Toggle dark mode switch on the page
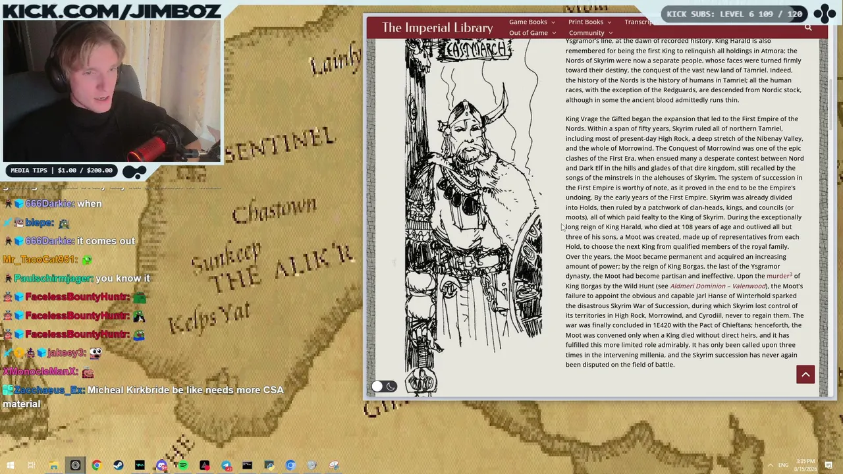843x474 pixels. point(383,386)
